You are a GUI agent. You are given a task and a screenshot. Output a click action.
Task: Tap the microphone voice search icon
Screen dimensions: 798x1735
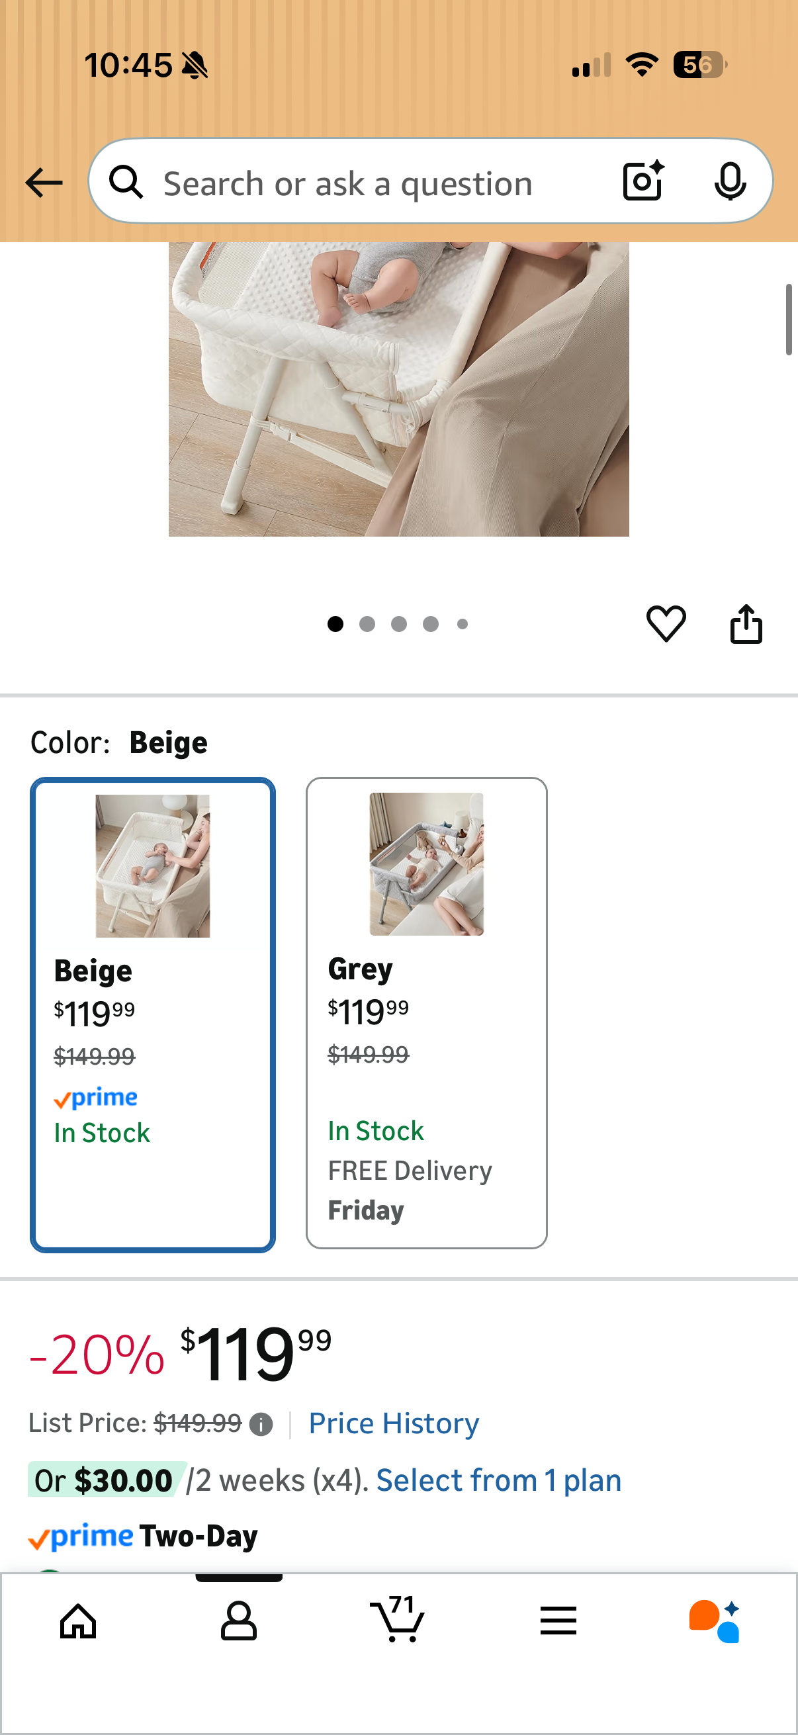[730, 181]
